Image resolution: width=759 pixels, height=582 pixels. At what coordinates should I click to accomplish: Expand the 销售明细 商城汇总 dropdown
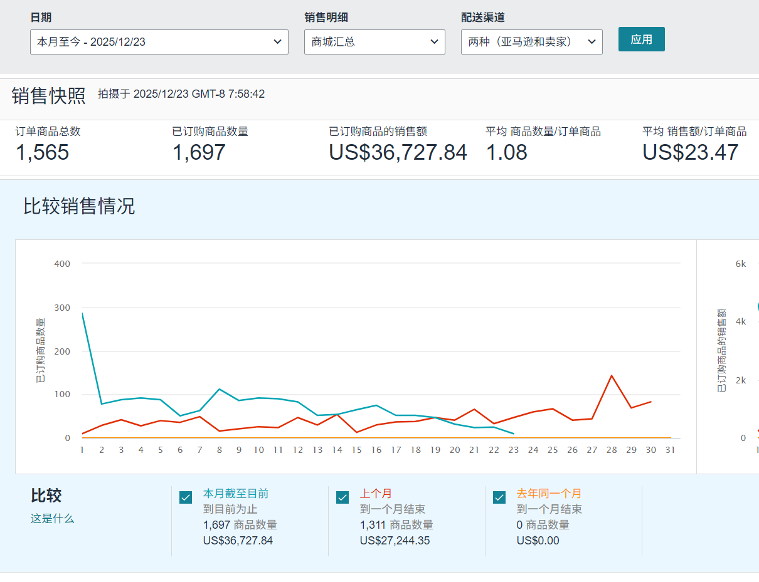click(374, 42)
